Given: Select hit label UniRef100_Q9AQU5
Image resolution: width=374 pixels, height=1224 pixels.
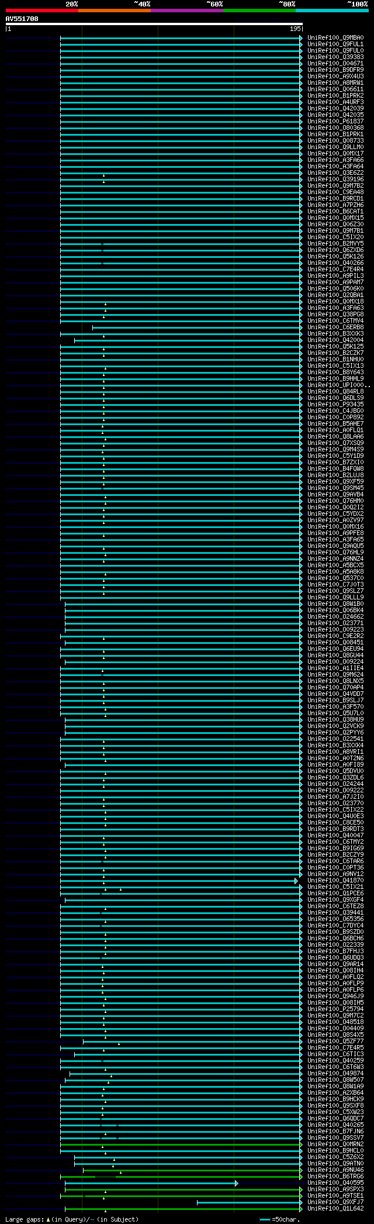Looking at the screenshot, I should 335,546.
